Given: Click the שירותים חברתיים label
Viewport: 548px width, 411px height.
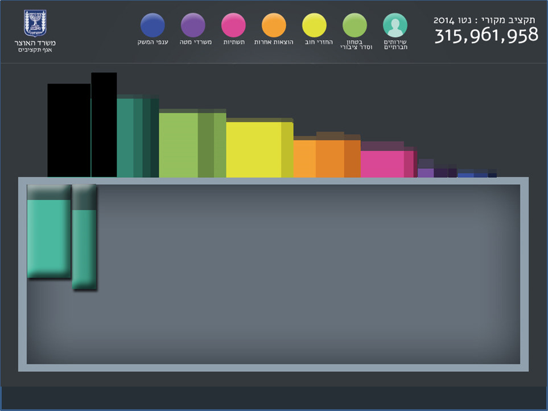Looking at the screenshot, I should tap(395, 44).
